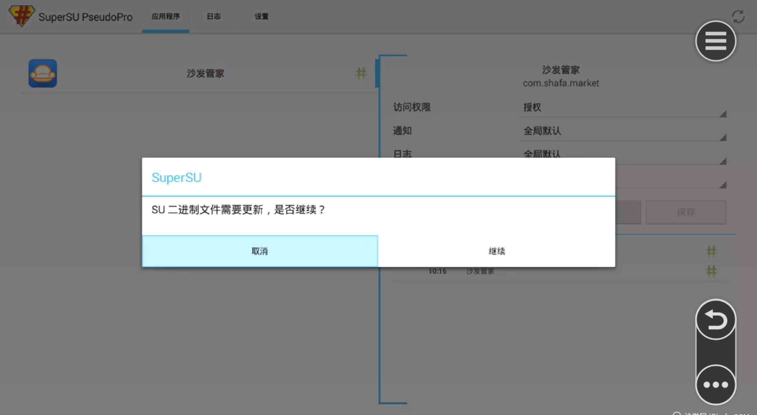Click the 10:16 log entry timestamp

click(437, 271)
